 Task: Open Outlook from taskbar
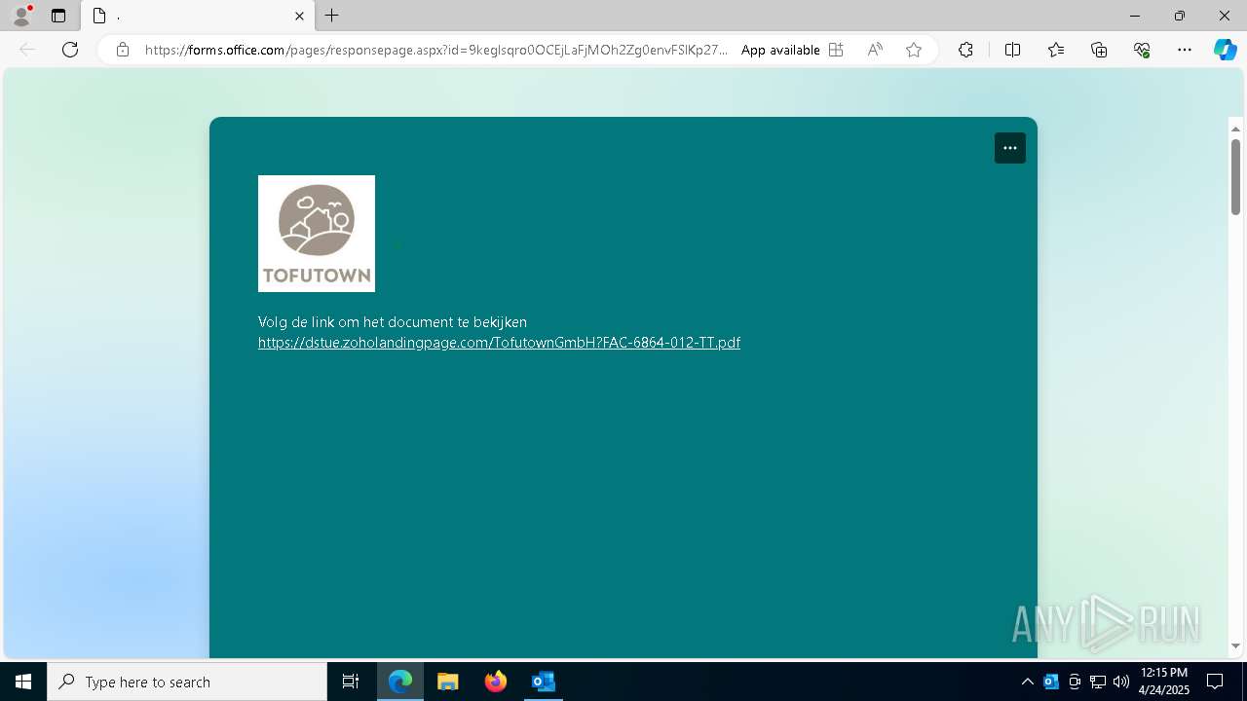coord(543,682)
